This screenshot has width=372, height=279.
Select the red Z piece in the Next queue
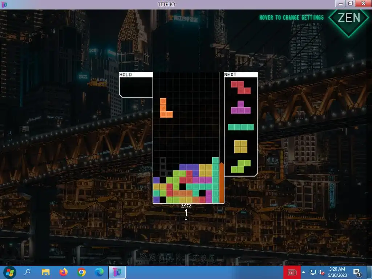(x=240, y=88)
